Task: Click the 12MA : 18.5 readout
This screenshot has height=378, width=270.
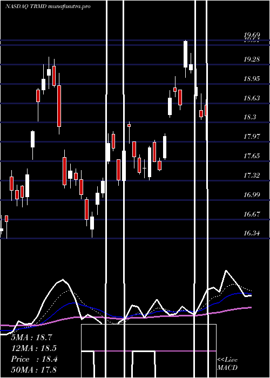Action: tap(34, 348)
